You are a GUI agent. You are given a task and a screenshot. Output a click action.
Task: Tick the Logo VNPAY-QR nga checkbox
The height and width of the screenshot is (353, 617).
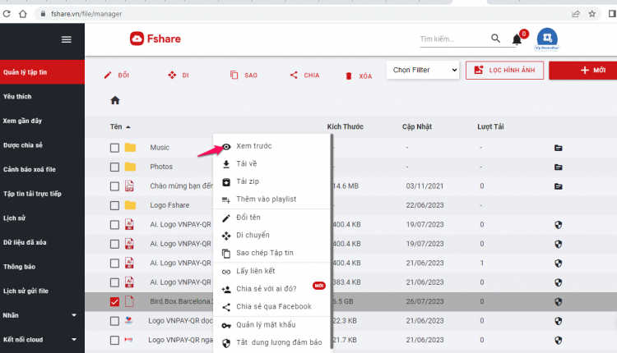(x=114, y=340)
